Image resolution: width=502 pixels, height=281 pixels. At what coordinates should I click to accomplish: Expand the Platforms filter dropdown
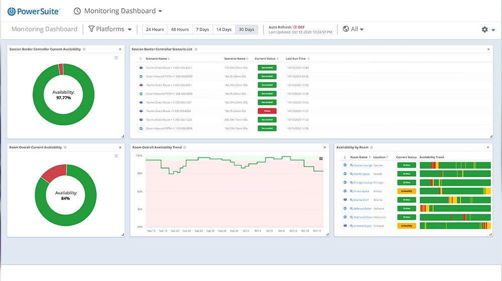110,29
